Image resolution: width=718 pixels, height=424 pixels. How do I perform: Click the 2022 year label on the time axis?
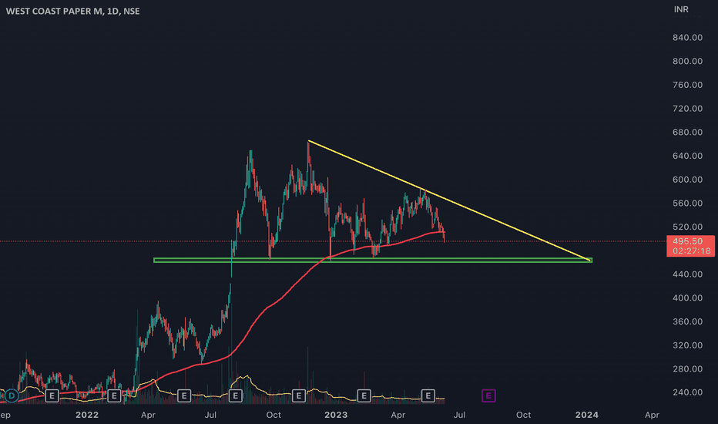tap(87, 415)
